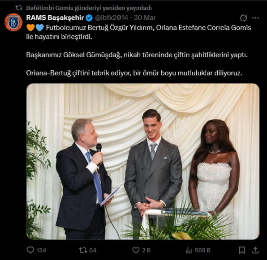Open the wedding photo attachment
Viewport: 267px width, 260px height.
click(x=143, y=162)
